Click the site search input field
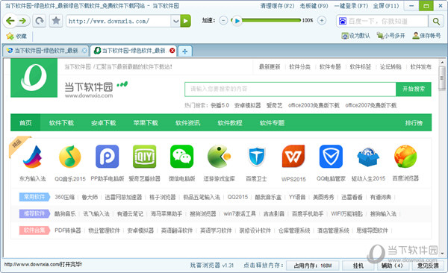Screen dimensions: 448x273 tap(290, 89)
